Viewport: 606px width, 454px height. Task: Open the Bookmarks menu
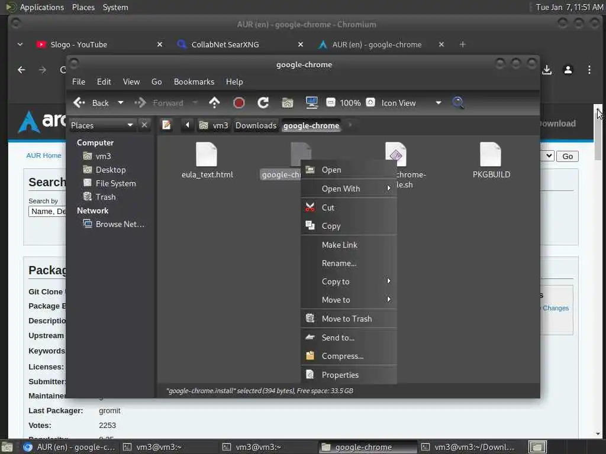pos(194,82)
